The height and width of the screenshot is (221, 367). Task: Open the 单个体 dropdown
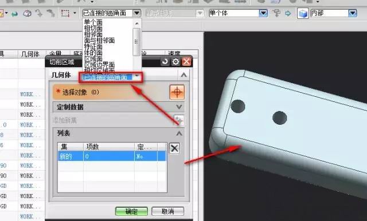pyautogui.click(x=263, y=13)
